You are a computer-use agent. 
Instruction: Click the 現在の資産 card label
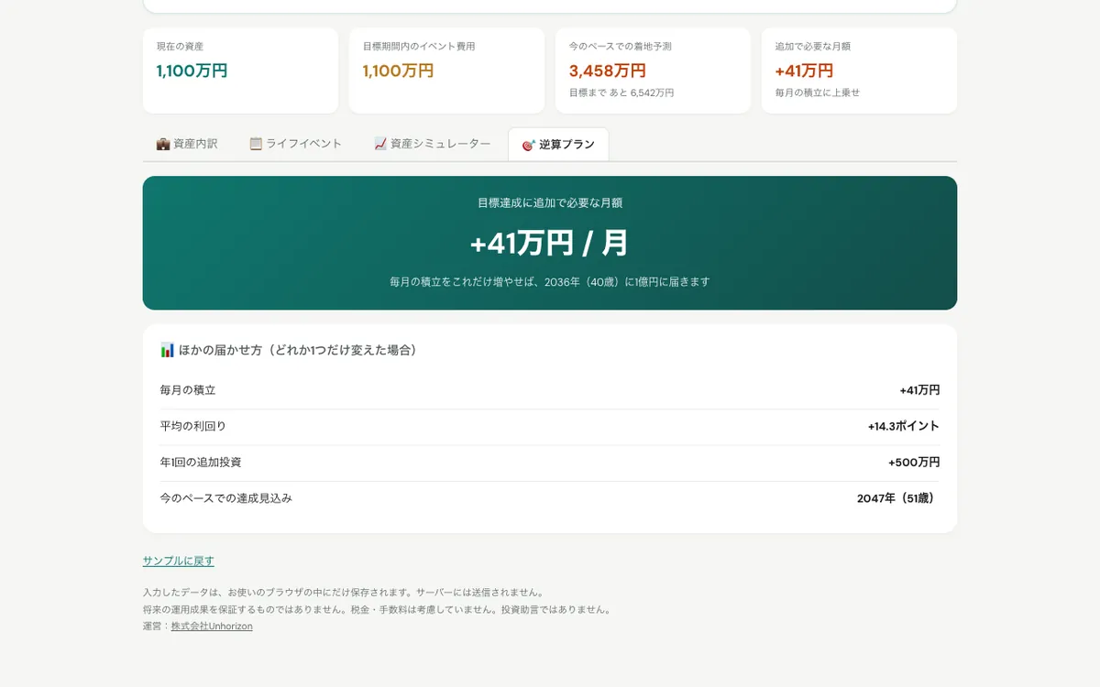click(180, 46)
